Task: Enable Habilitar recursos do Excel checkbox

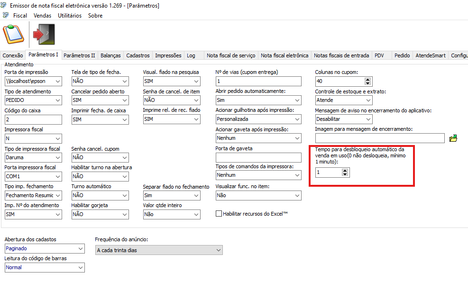Action: (x=219, y=214)
